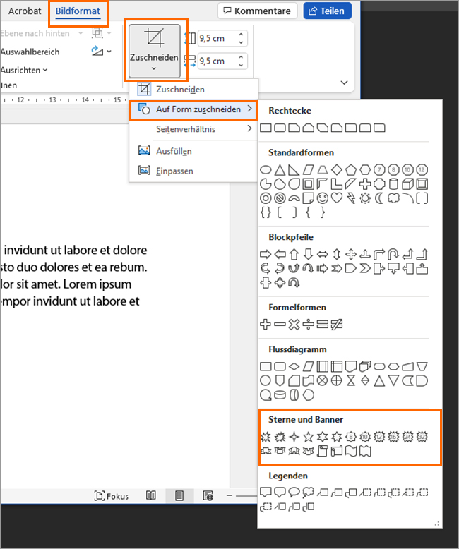Open the Zuschneiden dropdown arrow

pyautogui.click(x=154, y=69)
